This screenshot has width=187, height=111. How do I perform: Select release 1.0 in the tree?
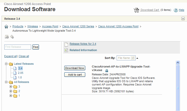tap(20, 77)
